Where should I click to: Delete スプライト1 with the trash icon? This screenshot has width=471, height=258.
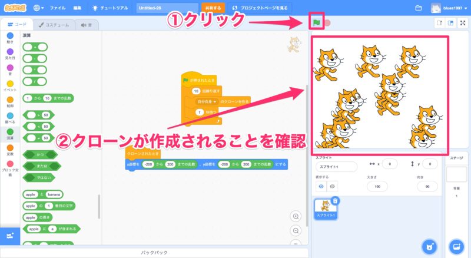(x=335, y=201)
